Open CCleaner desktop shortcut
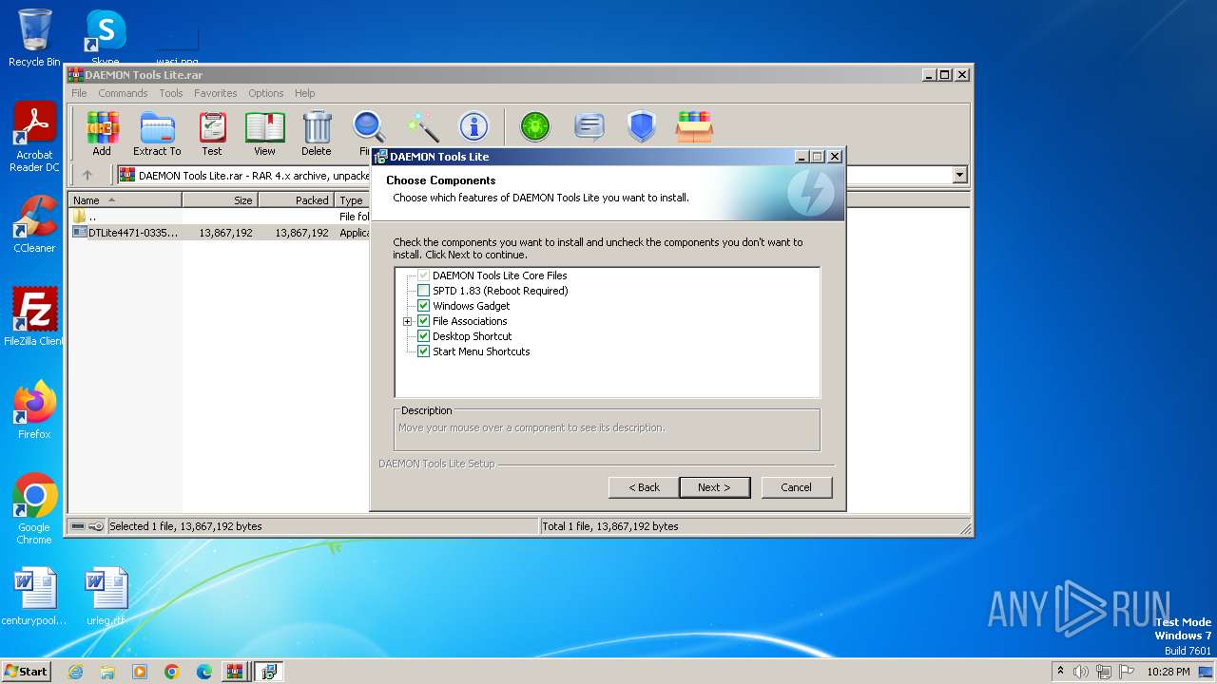Viewport: 1217px width, 684px height. [x=34, y=224]
